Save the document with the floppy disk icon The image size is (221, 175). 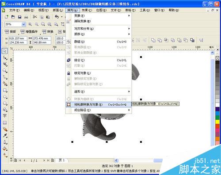[19, 17]
